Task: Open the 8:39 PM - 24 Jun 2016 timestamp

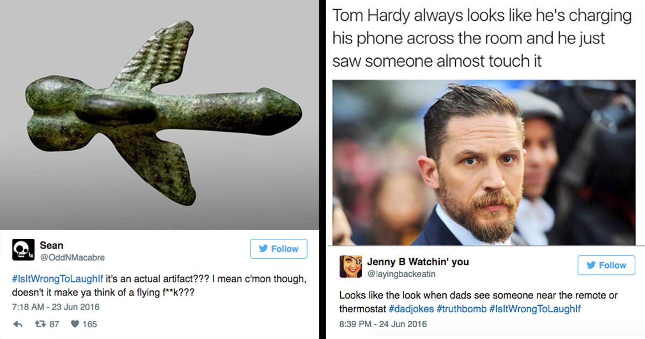Action: tap(383, 324)
